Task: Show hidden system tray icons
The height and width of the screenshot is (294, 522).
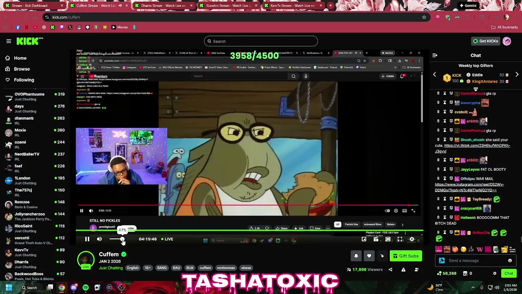Action: (x=473, y=287)
